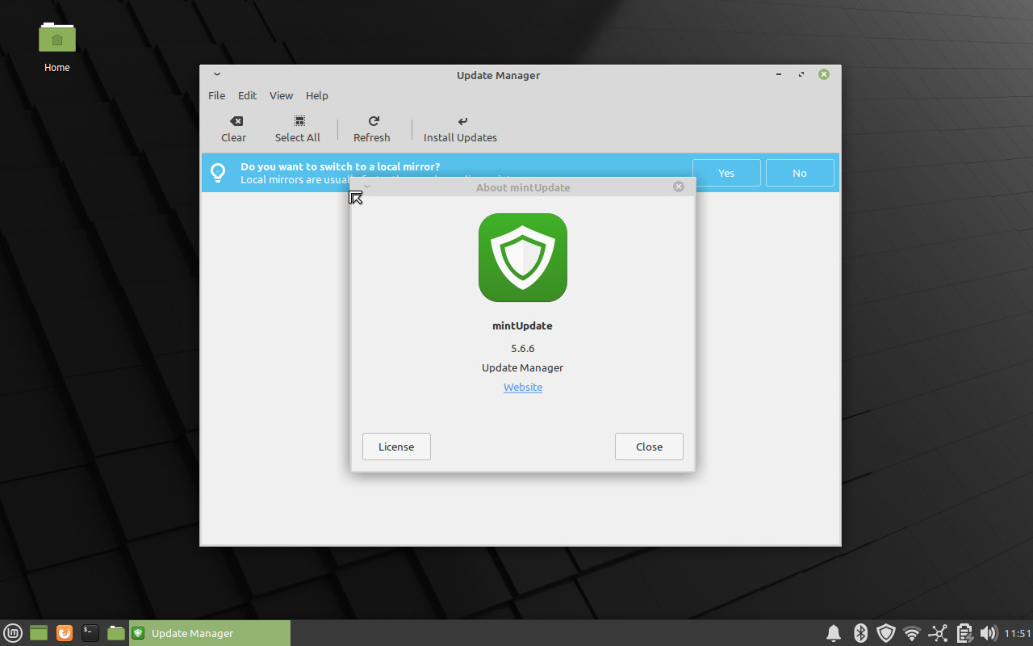Screen dimensions: 1033x646
Task: Open the Linux Mint start menu
Action: (13, 633)
